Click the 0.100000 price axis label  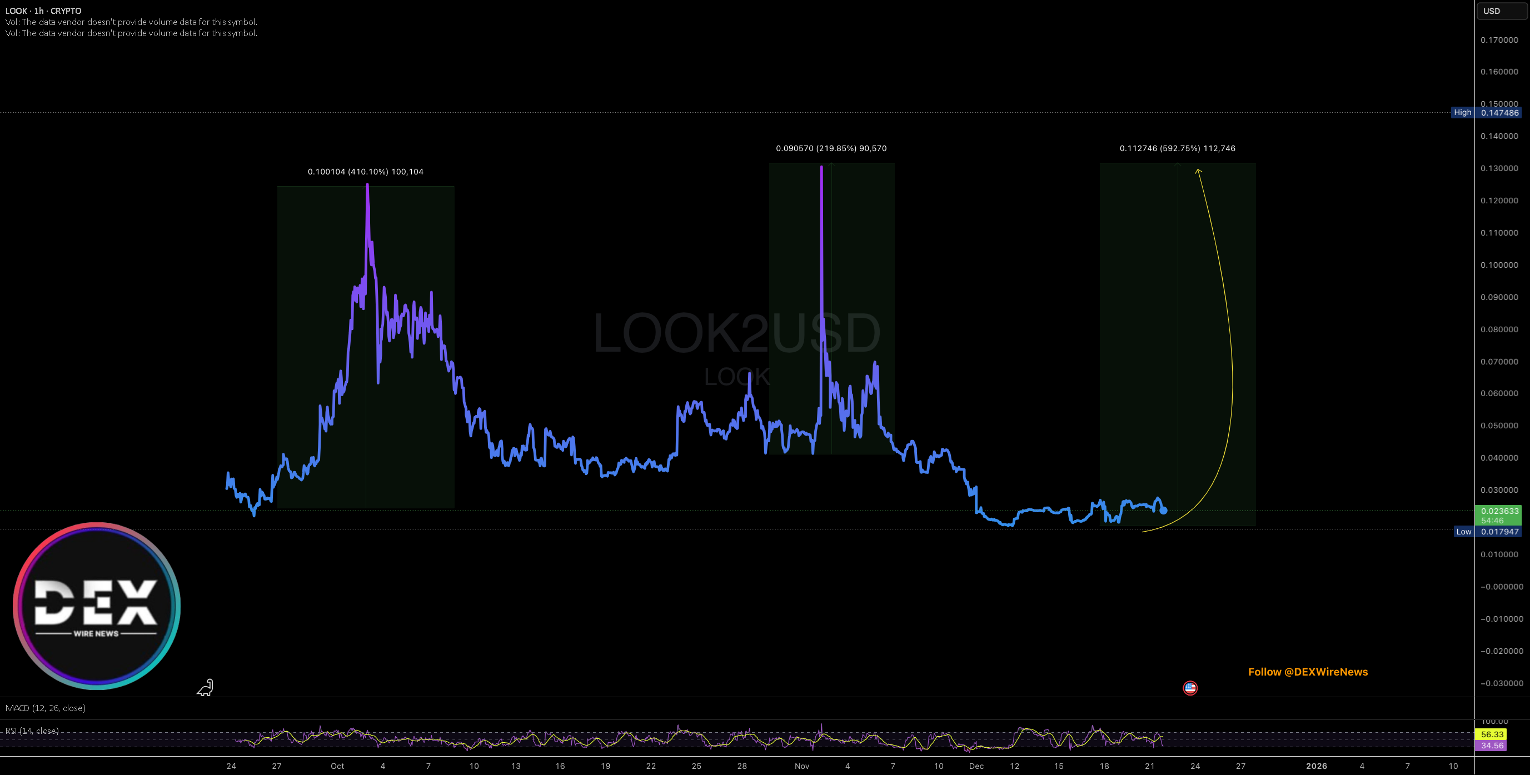pyautogui.click(x=1499, y=265)
